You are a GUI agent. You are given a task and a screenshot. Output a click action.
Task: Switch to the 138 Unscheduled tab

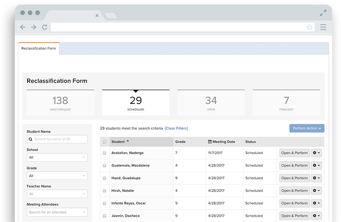coord(61,103)
